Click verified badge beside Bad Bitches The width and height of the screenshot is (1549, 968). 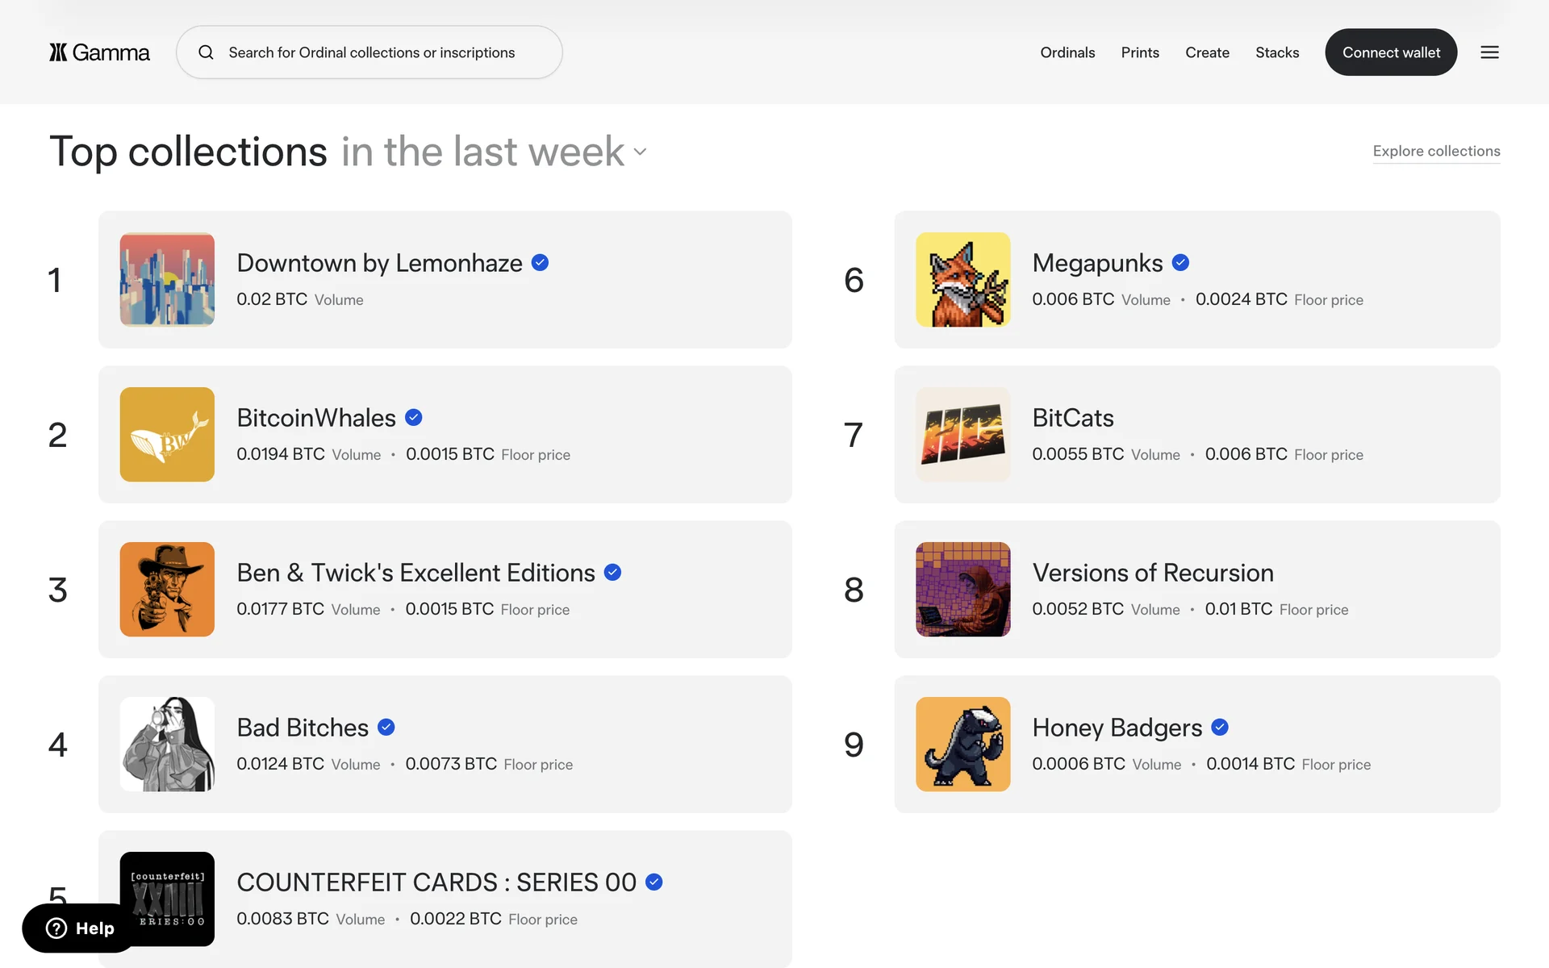pyautogui.click(x=386, y=728)
